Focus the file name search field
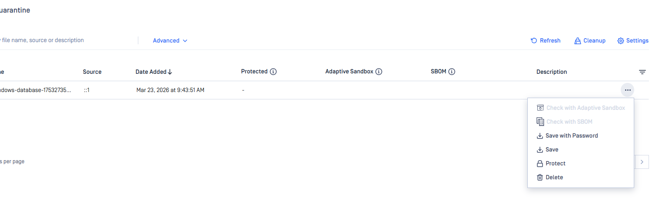652x214 pixels. 65,40
